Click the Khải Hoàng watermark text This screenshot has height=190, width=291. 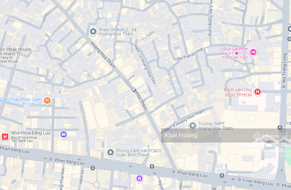[x=181, y=135]
